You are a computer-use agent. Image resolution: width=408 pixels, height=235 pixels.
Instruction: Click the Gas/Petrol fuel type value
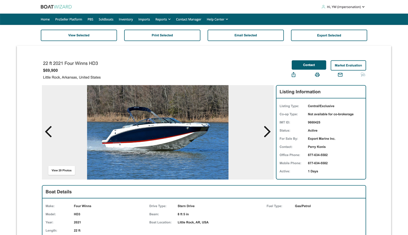tap(303, 206)
